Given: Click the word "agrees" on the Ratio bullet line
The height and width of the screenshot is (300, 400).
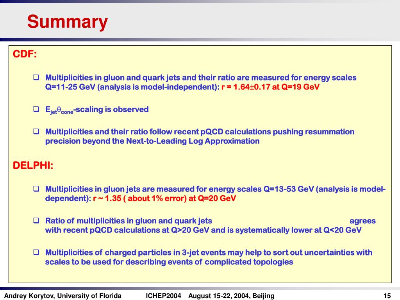Looking at the screenshot, I should (x=362, y=221).
